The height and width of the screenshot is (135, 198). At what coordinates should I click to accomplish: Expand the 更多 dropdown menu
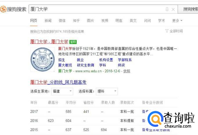point(177,21)
